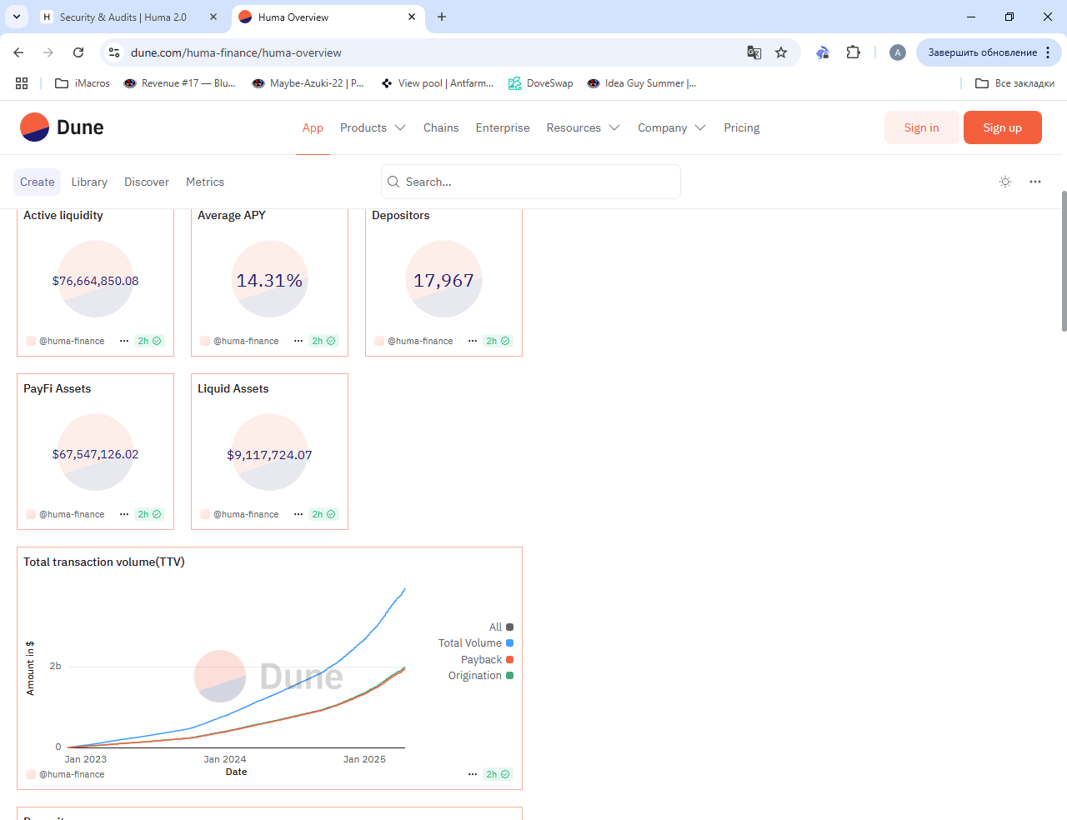Open the three-dot menu beside theme toggle
The image size is (1067, 820).
[x=1035, y=182]
